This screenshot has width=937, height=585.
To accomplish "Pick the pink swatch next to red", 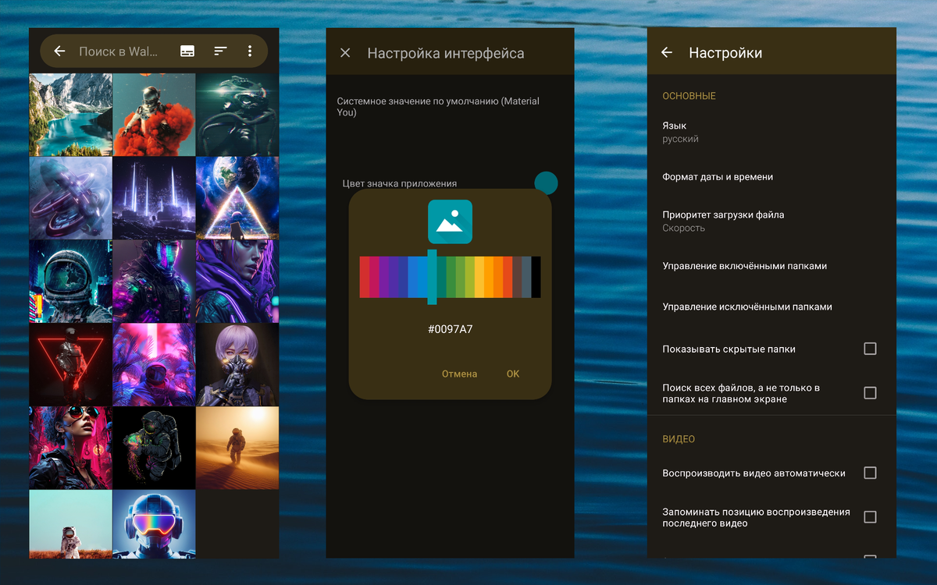I will [x=374, y=277].
